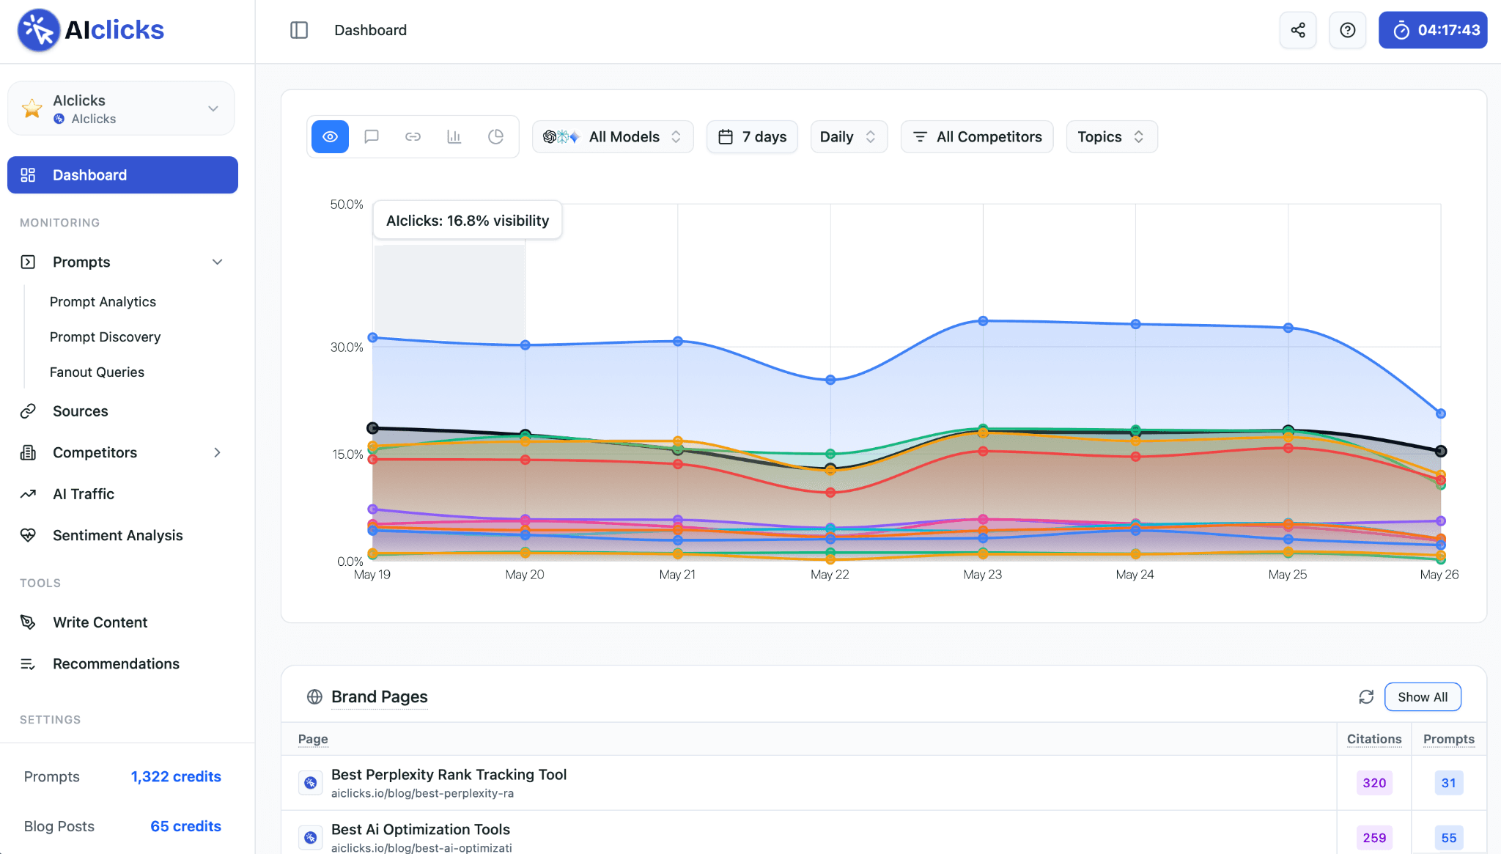Switch to the link chart view
This screenshot has height=854, width=1501.
coord(413,137)
